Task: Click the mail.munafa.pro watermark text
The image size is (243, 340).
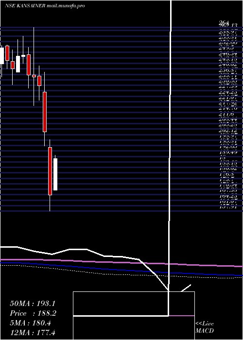Action: coord(66,6)
